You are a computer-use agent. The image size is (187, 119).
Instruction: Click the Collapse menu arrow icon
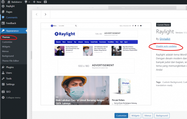click(x=3, y=97)
